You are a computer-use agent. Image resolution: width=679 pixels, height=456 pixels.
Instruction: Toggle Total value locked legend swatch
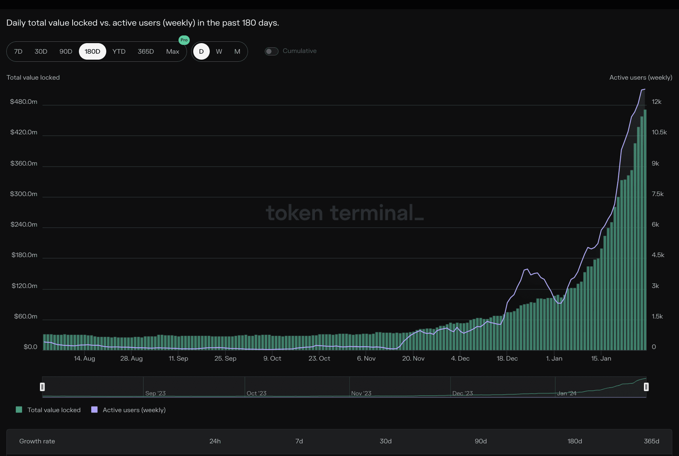click(19, 410)
